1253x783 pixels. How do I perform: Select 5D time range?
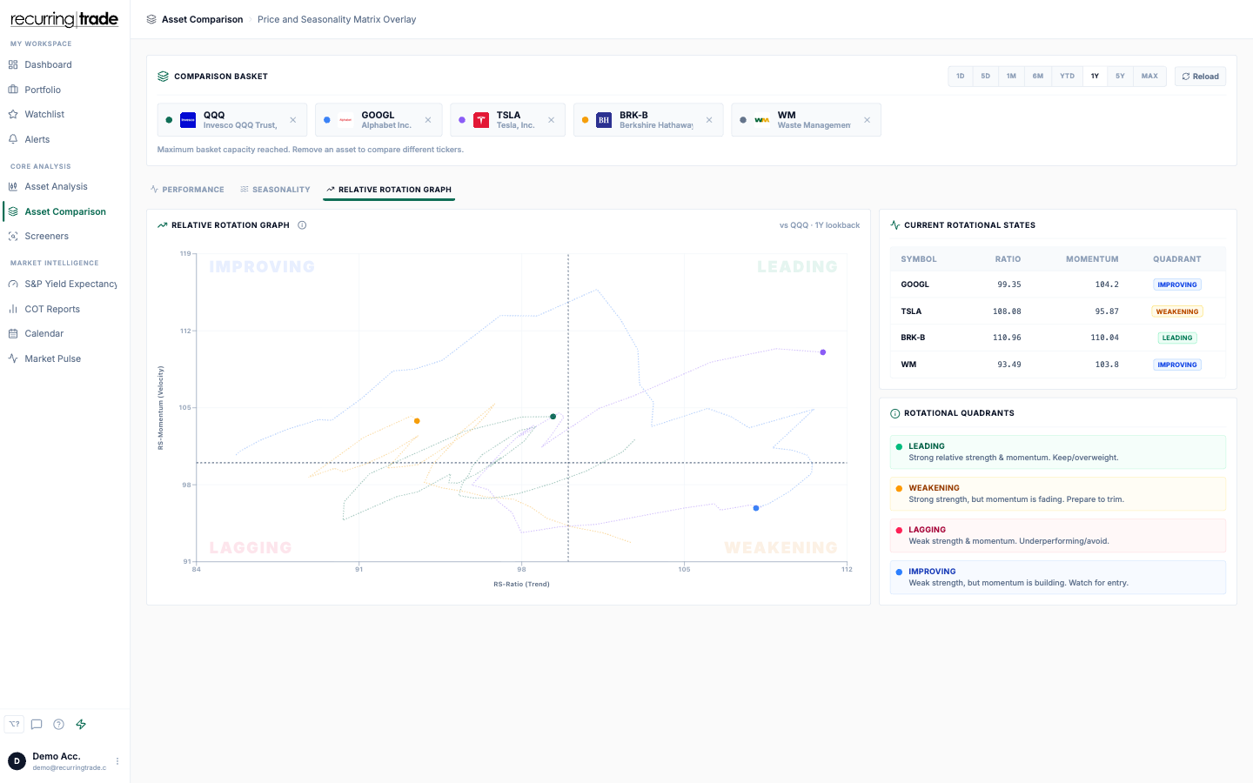coord(986,77)
